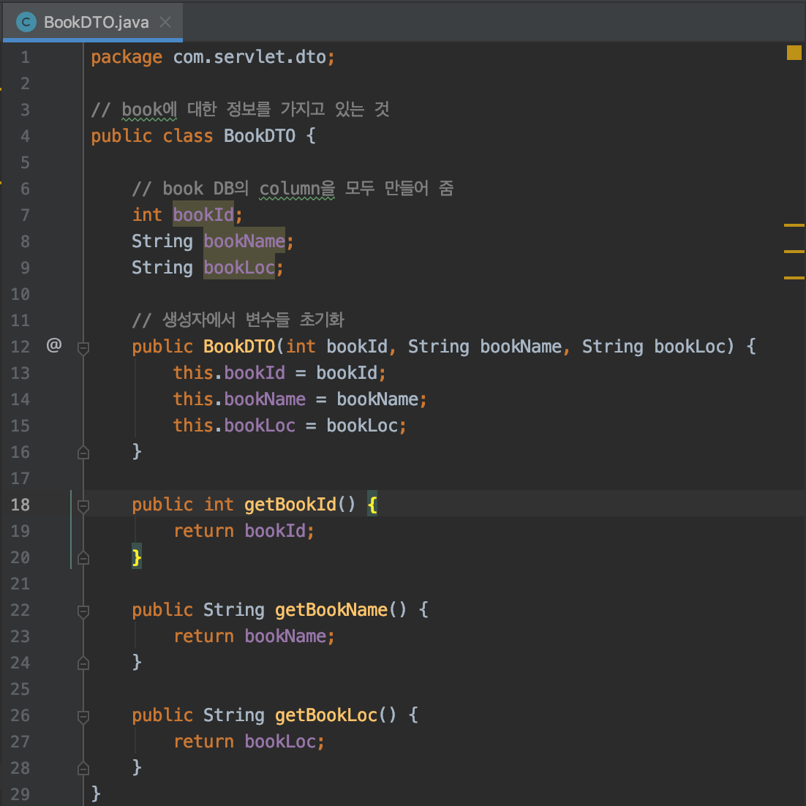Collapse the getBookName method fold arrow
Viewport: 806px width, 806px height.
pyautogui.click(x=83, y=610)
